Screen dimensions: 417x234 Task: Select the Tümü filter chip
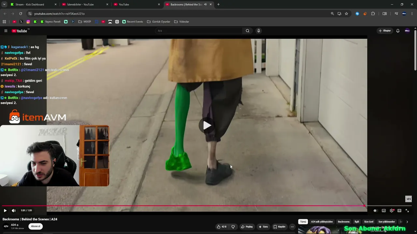pos(303,222)
